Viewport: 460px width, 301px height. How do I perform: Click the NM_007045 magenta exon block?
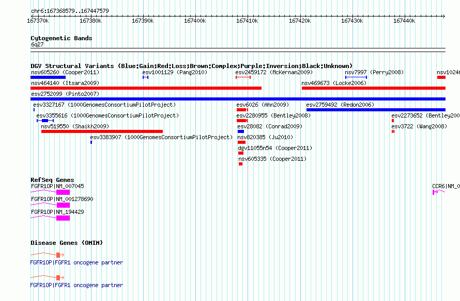pyautogui.click(x=63, y=192)
